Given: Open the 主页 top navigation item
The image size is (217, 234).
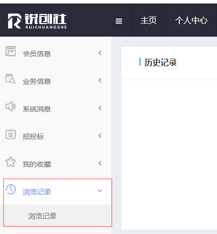Looking at the screenshot, I should point(149,21).
